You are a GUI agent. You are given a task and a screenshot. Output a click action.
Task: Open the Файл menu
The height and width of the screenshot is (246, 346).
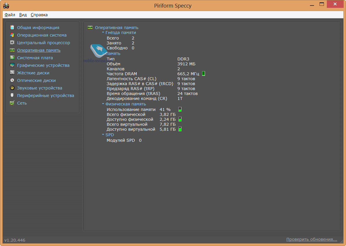10,15
